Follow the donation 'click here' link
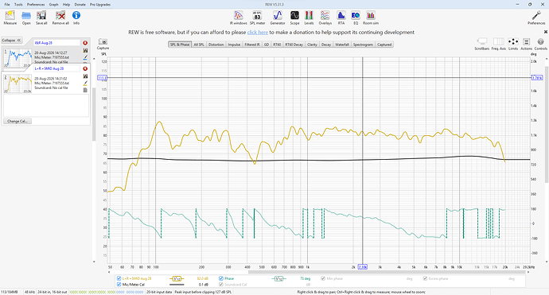Viewport: 549px width, 295px height. (258, 32)
